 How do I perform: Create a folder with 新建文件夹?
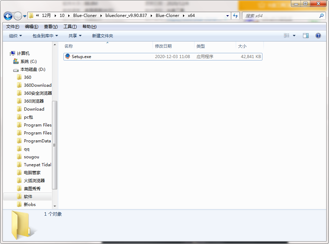coord(103,36)
